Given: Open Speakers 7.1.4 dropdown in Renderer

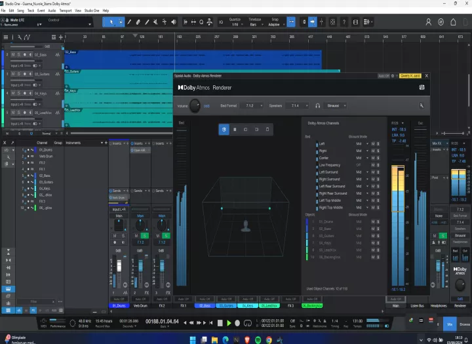Looking at the screenshot, I should coord(298,105).
